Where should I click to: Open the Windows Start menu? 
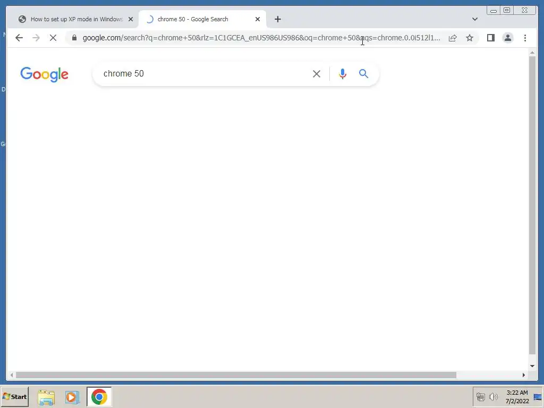click(x=14, y=396)
